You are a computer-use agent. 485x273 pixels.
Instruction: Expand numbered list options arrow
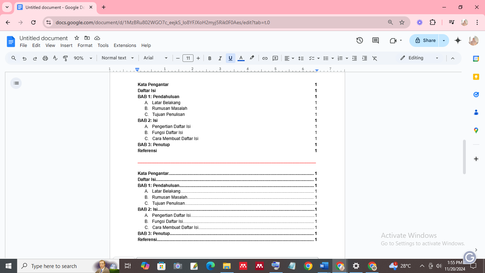(347, 58)
